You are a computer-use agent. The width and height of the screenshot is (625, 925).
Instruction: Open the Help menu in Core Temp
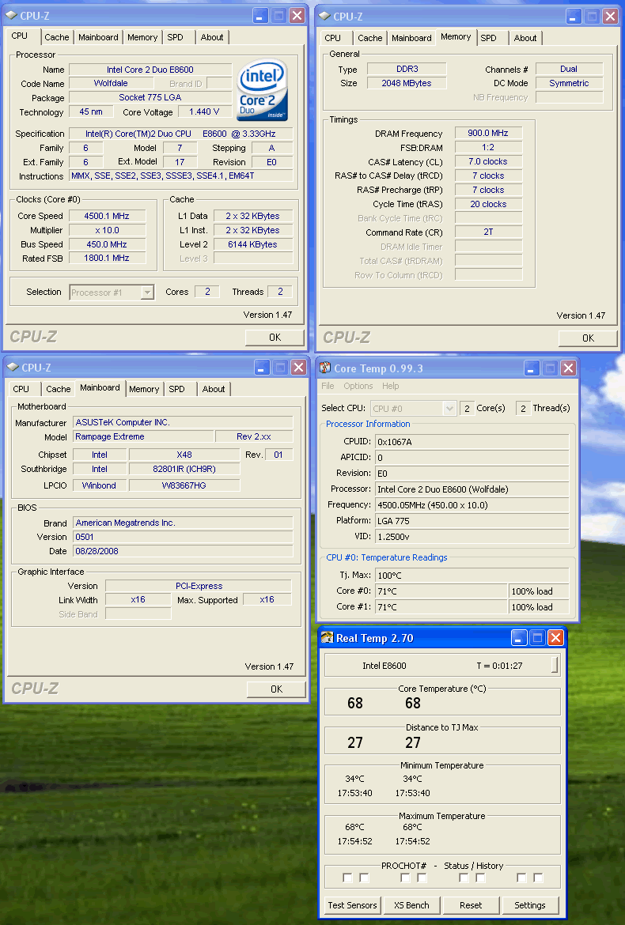point(391,386)
